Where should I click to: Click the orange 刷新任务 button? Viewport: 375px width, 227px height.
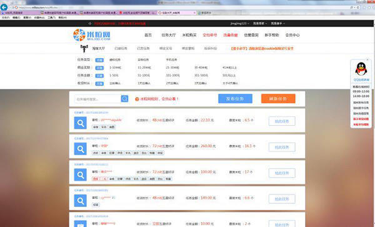[x=278, y=99]
